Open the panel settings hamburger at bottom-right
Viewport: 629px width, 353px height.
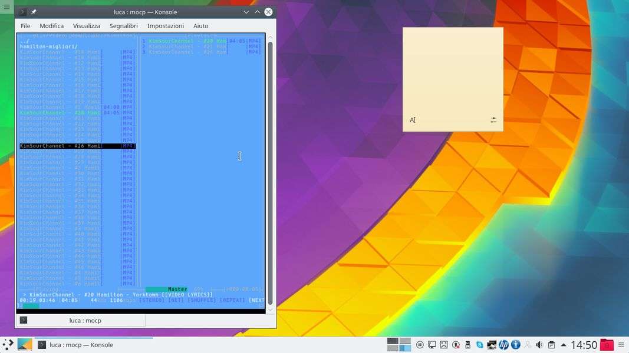(621, 345)
